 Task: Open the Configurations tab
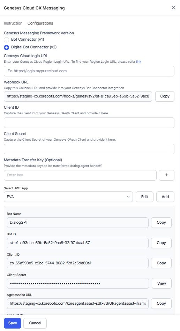[40, 23]
